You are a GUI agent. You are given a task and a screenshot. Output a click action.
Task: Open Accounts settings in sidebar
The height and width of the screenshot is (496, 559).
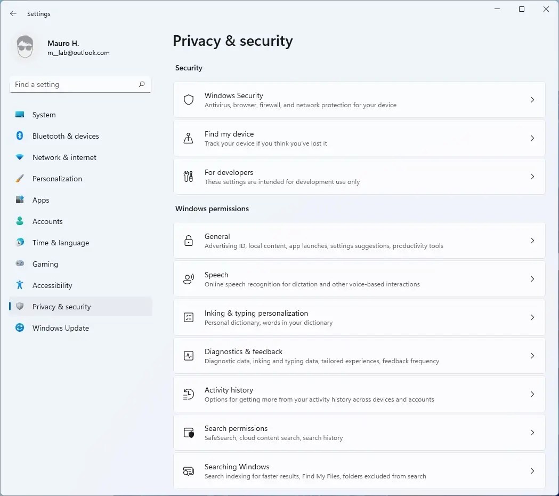(x=80, y=221)
